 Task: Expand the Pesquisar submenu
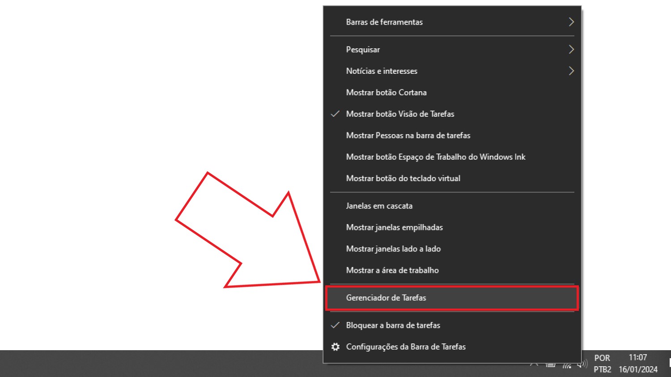pyautogui.click(x=452, y=50)
